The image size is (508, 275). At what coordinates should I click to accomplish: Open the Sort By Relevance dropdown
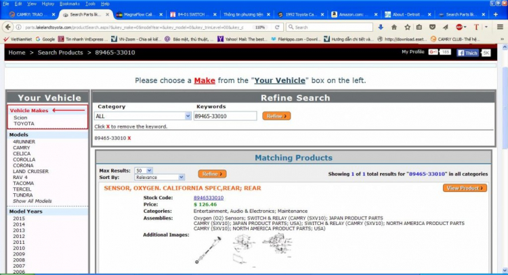(181, 178)
